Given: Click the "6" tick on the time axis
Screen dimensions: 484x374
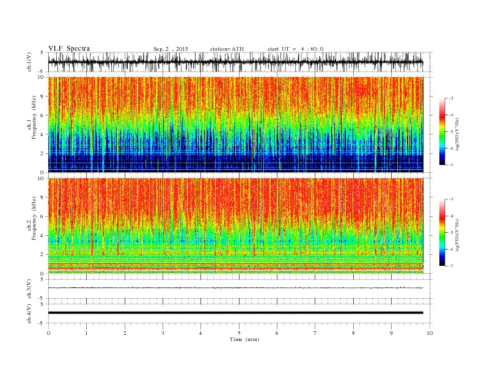Looking at the screenshot, I should [277, 333].
